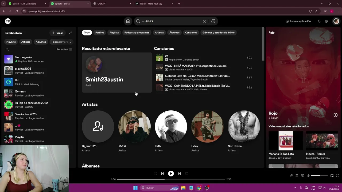Screen dimensions: 342x192
Task: Open the Browse icon in search bar
Action: (213, 21)
